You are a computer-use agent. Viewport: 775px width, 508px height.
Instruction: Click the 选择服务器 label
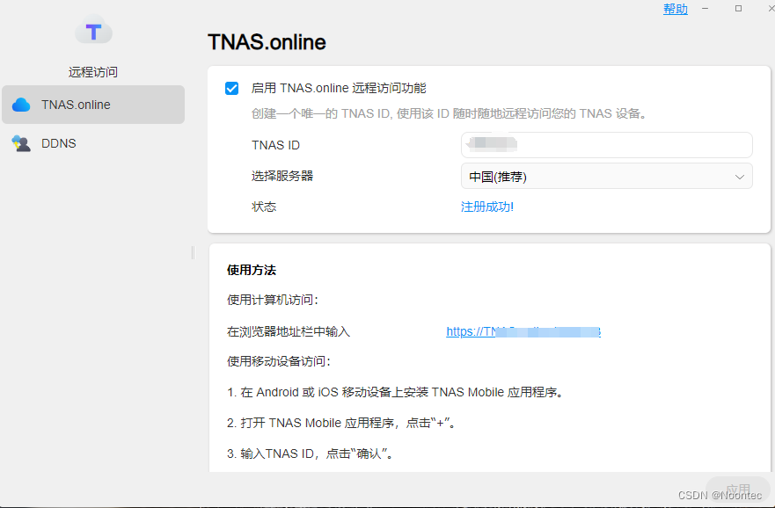click(282, 177)
